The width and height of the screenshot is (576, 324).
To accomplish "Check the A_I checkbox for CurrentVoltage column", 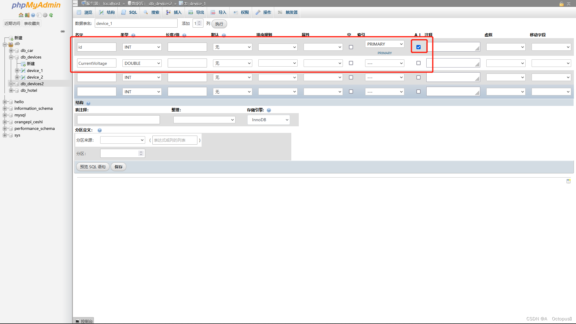I will tap(418, 63).
